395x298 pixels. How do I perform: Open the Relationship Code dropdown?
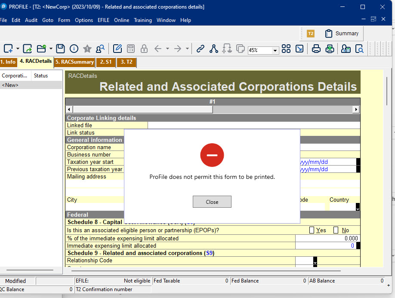(x=315, y=261)
